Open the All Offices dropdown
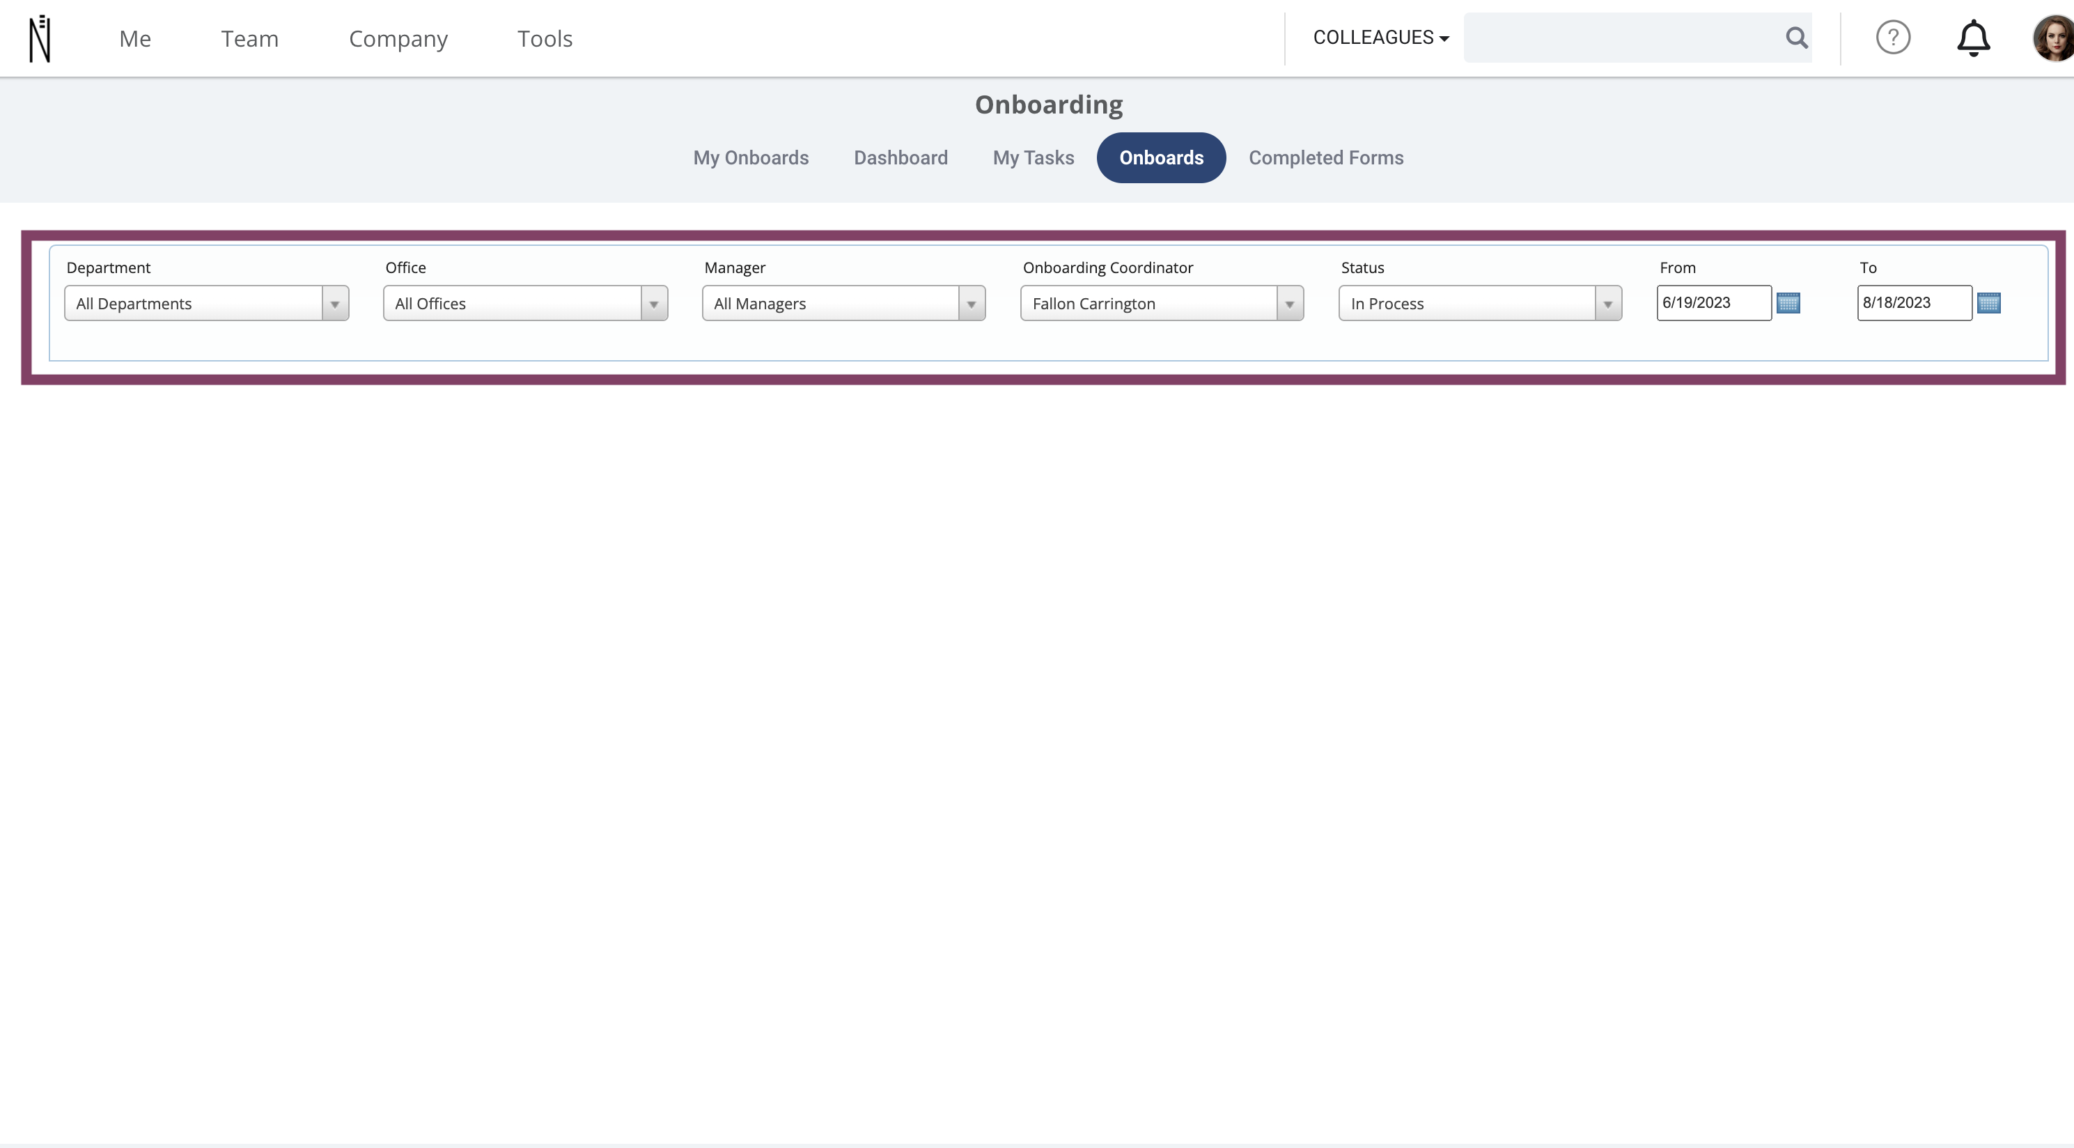This screenshot has height=1148, width=2074. 526,304
